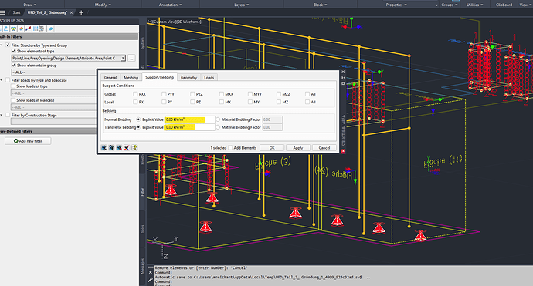533x286 pixels.
Task: Toggle auto-hide on Structural Area palette
Action: tap(343, 78)
